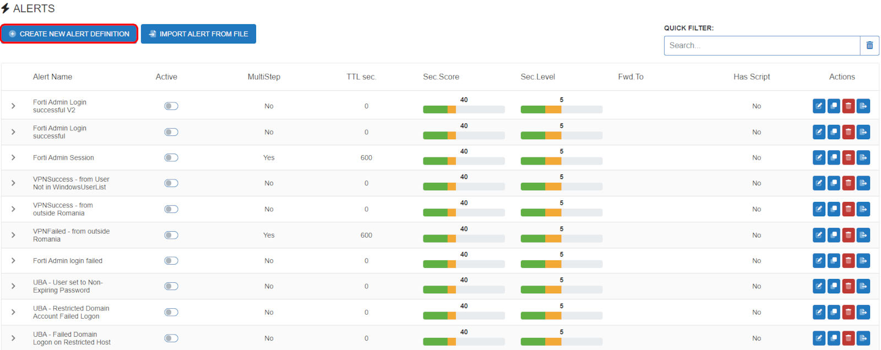881x350 pixels.
Task: Click Import Alert From File button
Action: pos(198,34)
